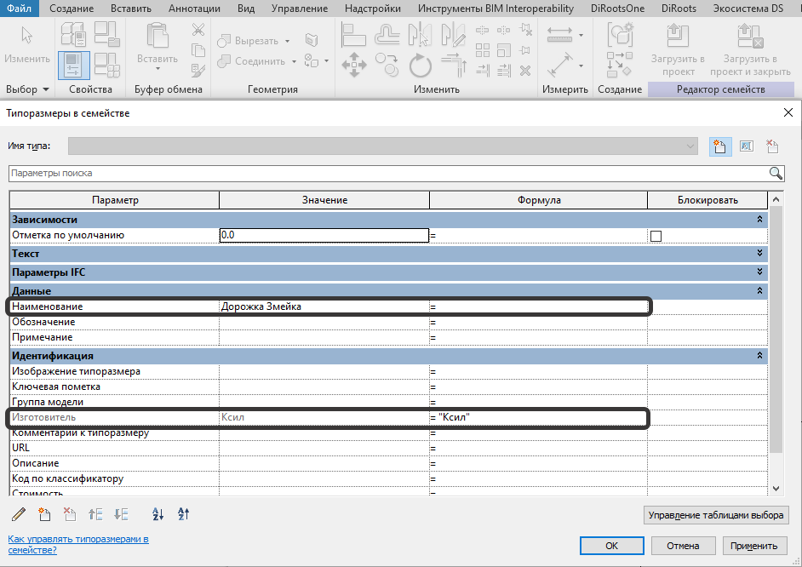Tick the Блокировать checkbox for Отметка по умолчанию
This screenshot has height=567, width=802.
pos(656,236)
